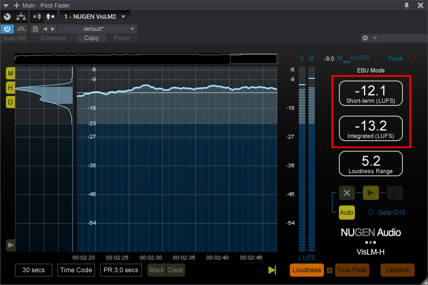The height and width of the screenshot is (285, 428).
Task: Click the M momentary meter bar
Action: tap(312, 159)
